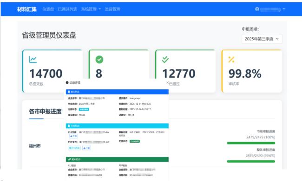Viewport: 302px width, 181px height.
Task: Click the green check circle icon above 8
Action: tap(99, 60)
